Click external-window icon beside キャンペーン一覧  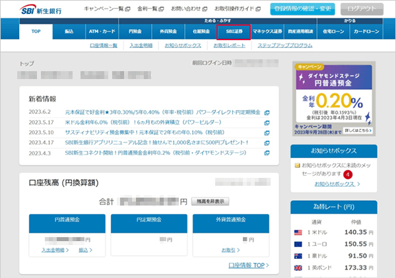click(127, 9)
